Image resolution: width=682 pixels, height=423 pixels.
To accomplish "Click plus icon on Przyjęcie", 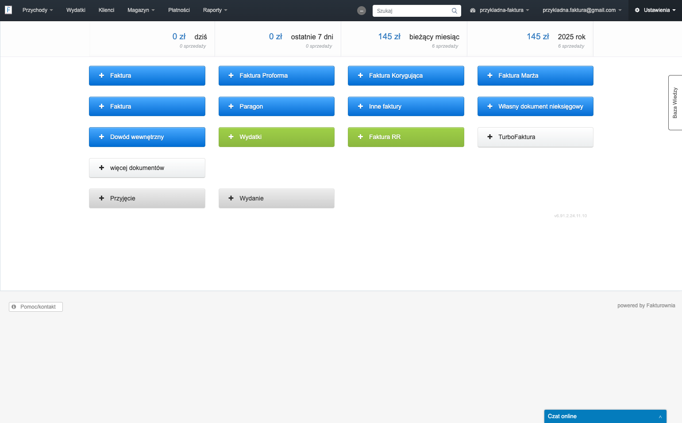I will click(x=101, y=198).
